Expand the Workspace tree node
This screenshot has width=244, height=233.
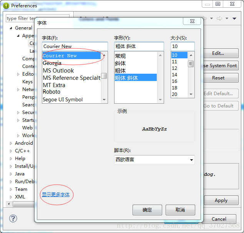coord(18,136)
